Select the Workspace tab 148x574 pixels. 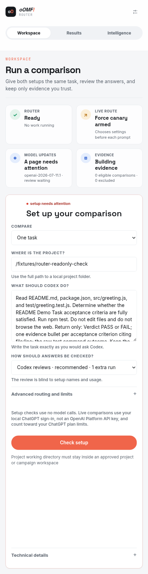pos(29,33)
